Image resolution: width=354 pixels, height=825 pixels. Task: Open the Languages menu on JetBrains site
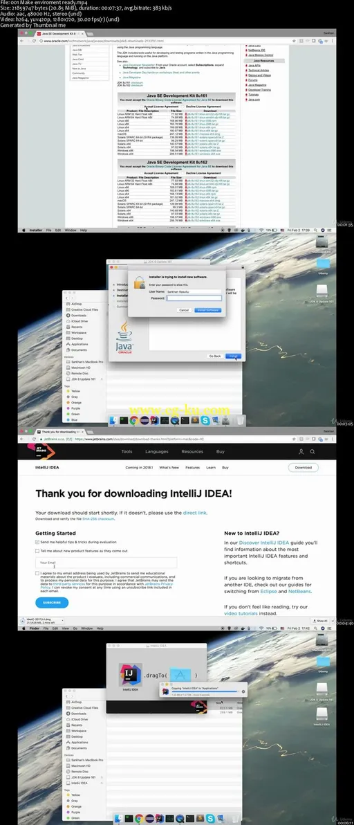click(156, 451)
